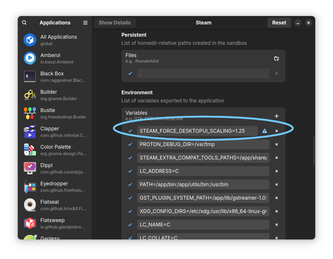Select 'io.bassi.Amberol' subtitle
This screenshot has height=259, width=333.
pos(57,62)
